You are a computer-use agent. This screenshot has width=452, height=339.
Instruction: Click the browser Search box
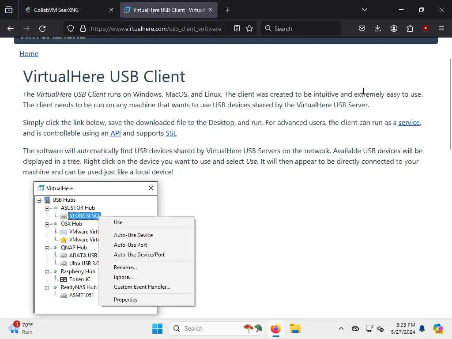(x=301, y=29)
